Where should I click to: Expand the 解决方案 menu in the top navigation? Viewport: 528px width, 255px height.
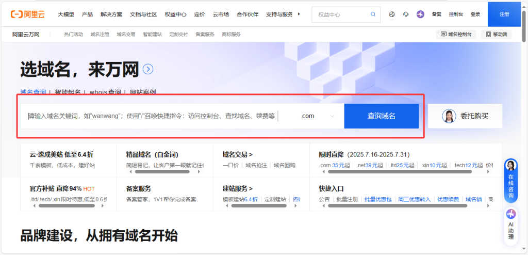(x=111, y=14)
